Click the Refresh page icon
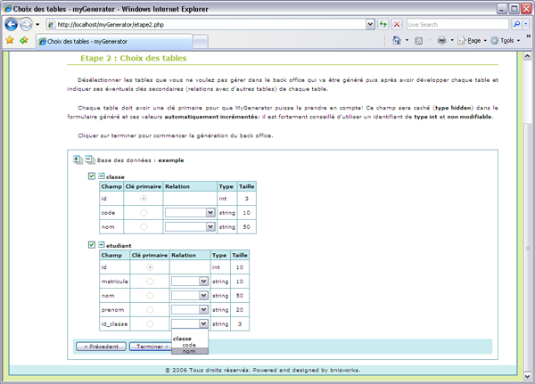 [382, 24]
